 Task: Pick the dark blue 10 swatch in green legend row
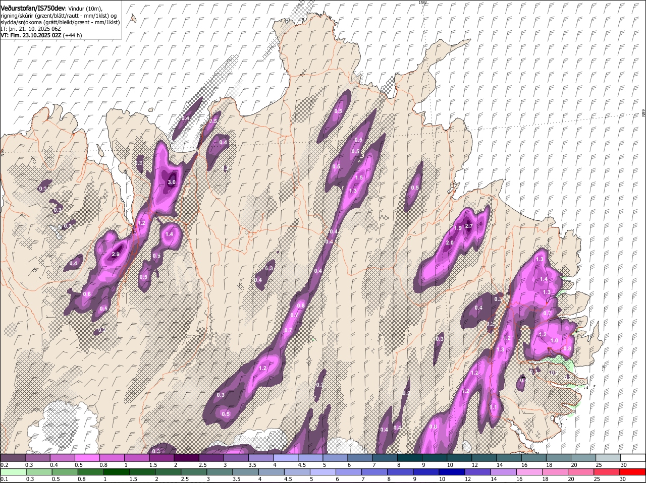(452, 472)
